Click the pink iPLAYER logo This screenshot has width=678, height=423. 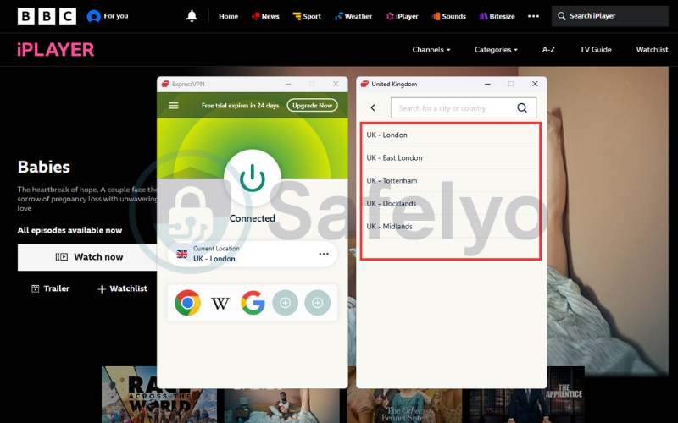(x=55, y=50)
